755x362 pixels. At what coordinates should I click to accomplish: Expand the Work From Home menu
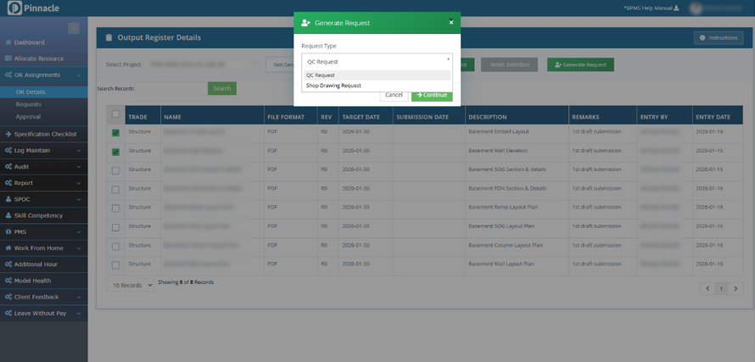click(79, 248)
